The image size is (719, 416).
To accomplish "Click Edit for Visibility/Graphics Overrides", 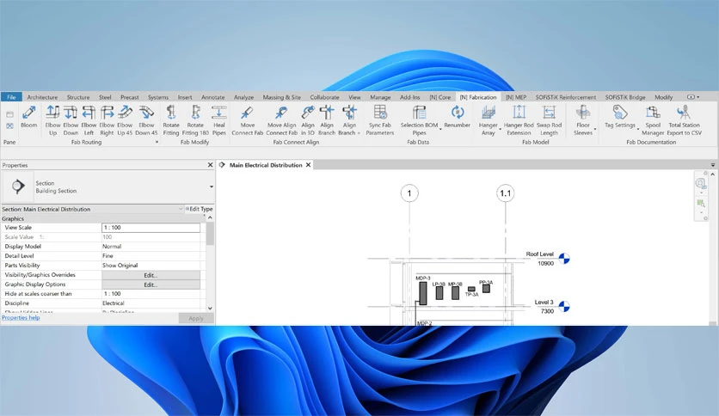I will pyautogui.click(x=151, y=275).
